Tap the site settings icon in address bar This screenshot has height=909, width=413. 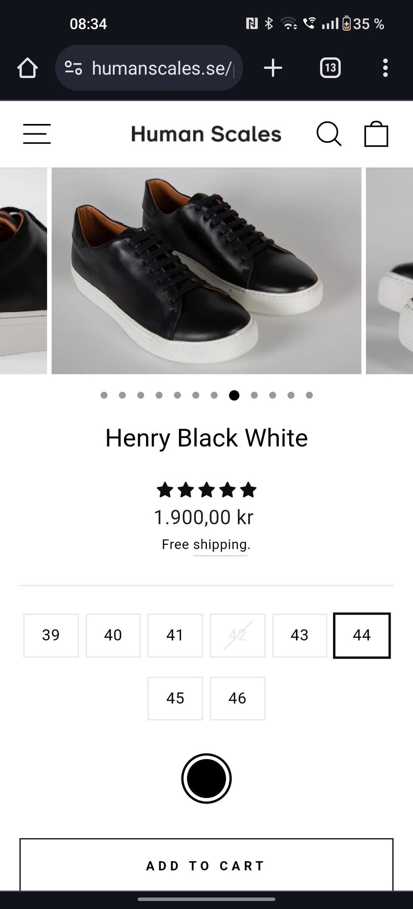[x=73, y=68]
